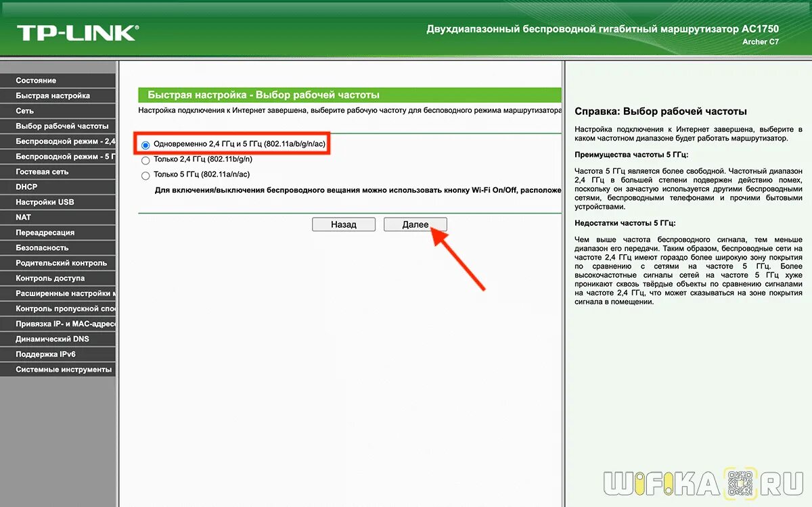Viewport: 812px width, 507px height.
Task: Click the TP-LINK logo in header
Action: (x=78, y=32)
